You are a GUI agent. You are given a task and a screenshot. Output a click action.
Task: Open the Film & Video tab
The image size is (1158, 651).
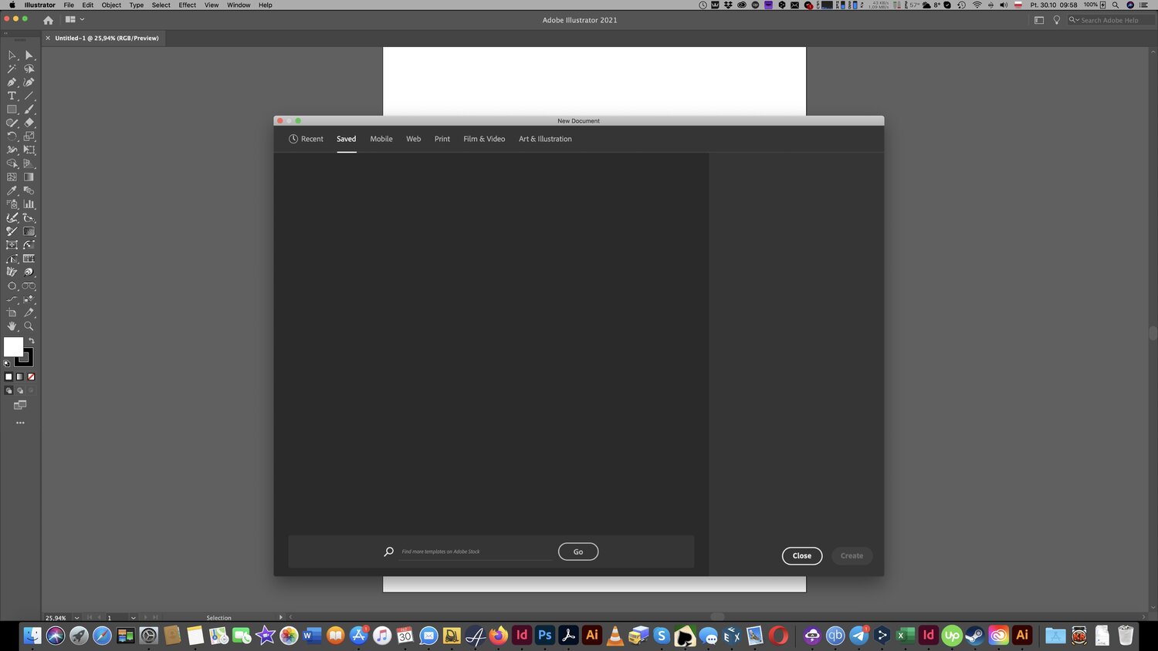(484, 139)
